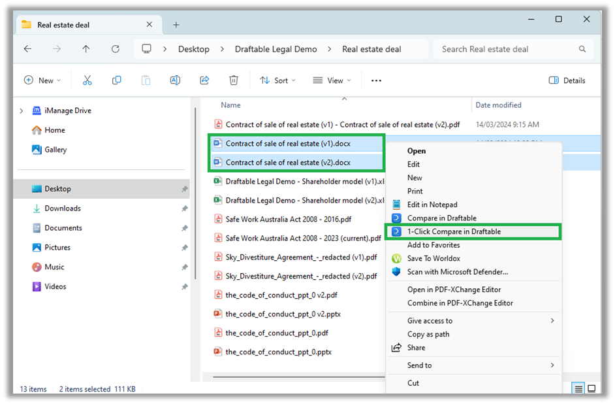Select the Cut scissors icon on the toolbar
Screen dimensions: 615x404
click(87, 80)
